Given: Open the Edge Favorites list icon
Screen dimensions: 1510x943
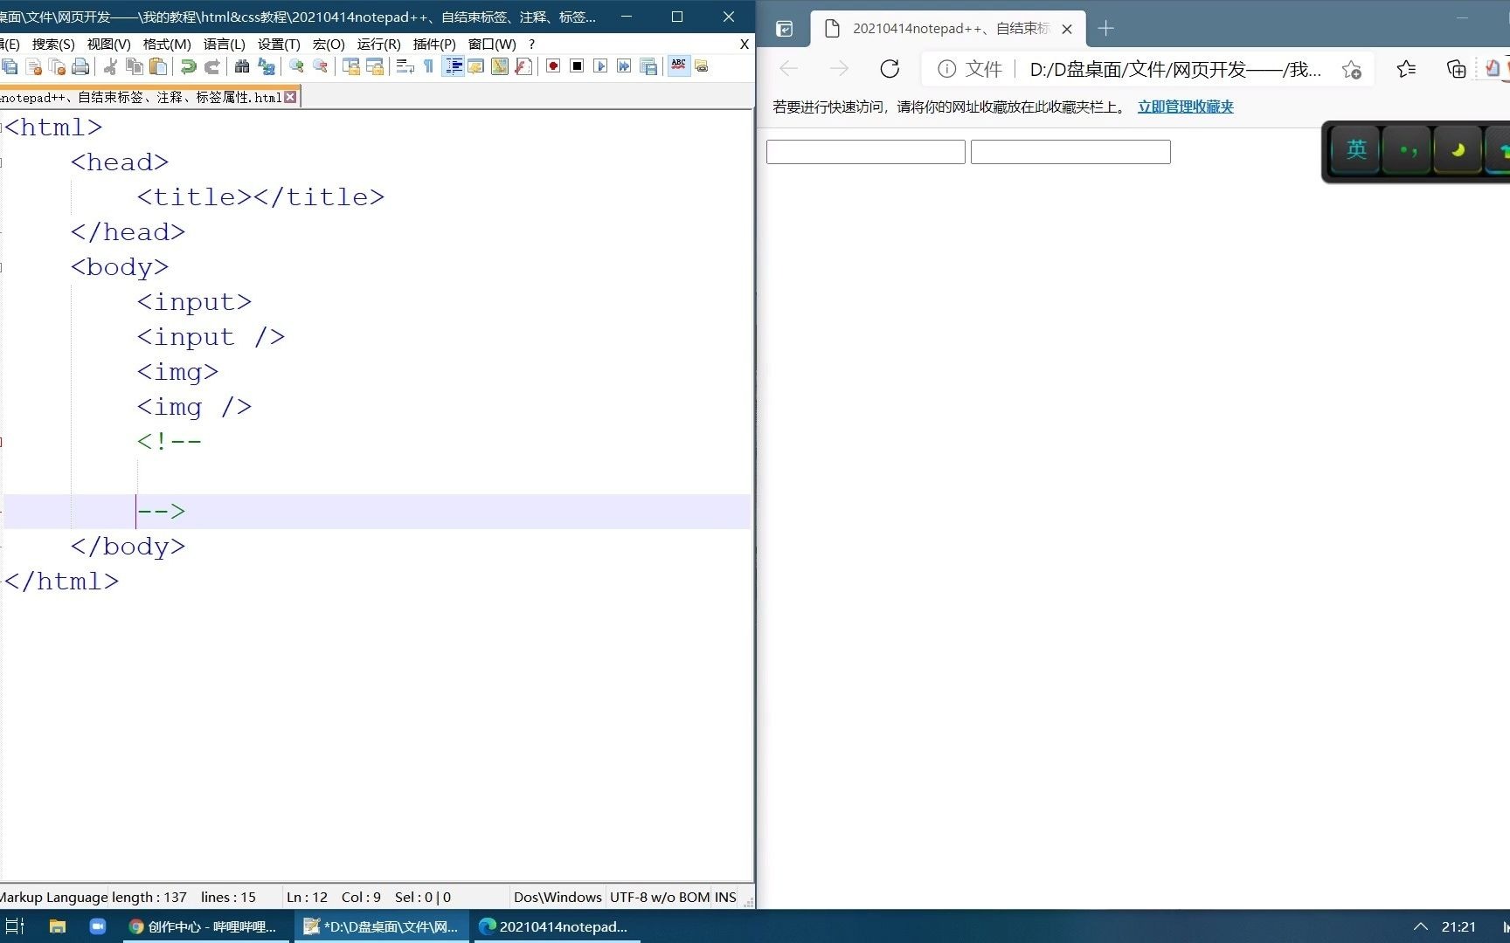Looking at the screenshot, I should coord(1406,69).
